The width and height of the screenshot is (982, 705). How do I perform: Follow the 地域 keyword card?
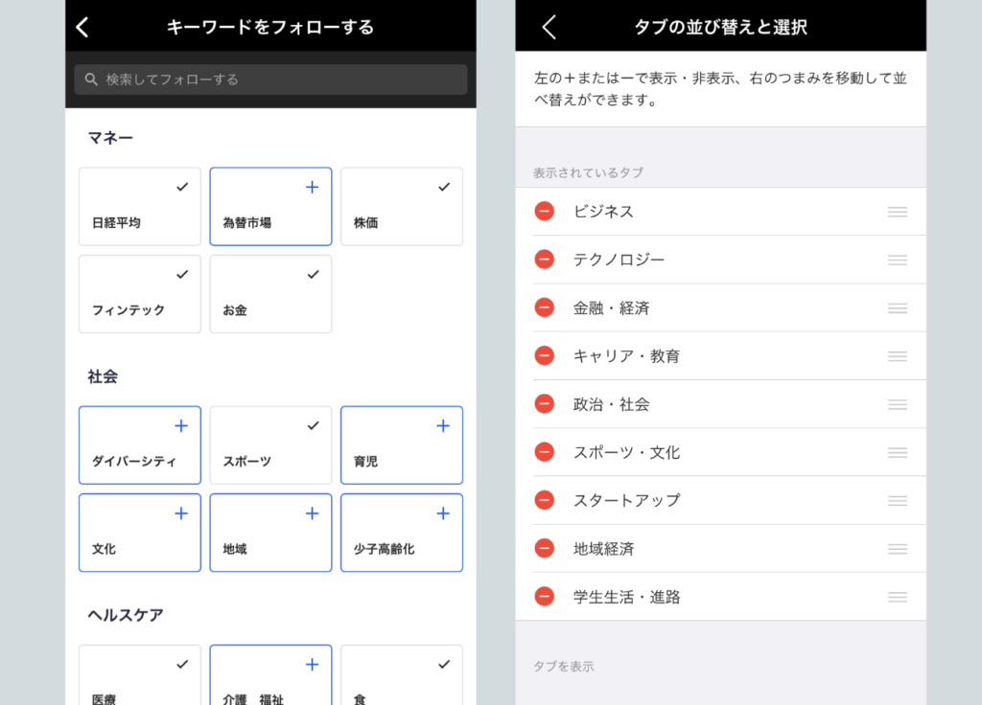coord(270,533)
